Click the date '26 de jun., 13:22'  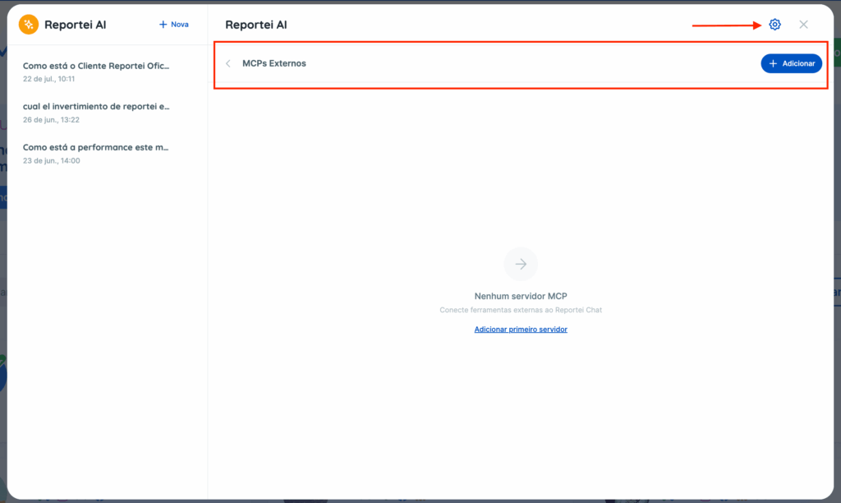pyautogui.click(x=51, y=120)
